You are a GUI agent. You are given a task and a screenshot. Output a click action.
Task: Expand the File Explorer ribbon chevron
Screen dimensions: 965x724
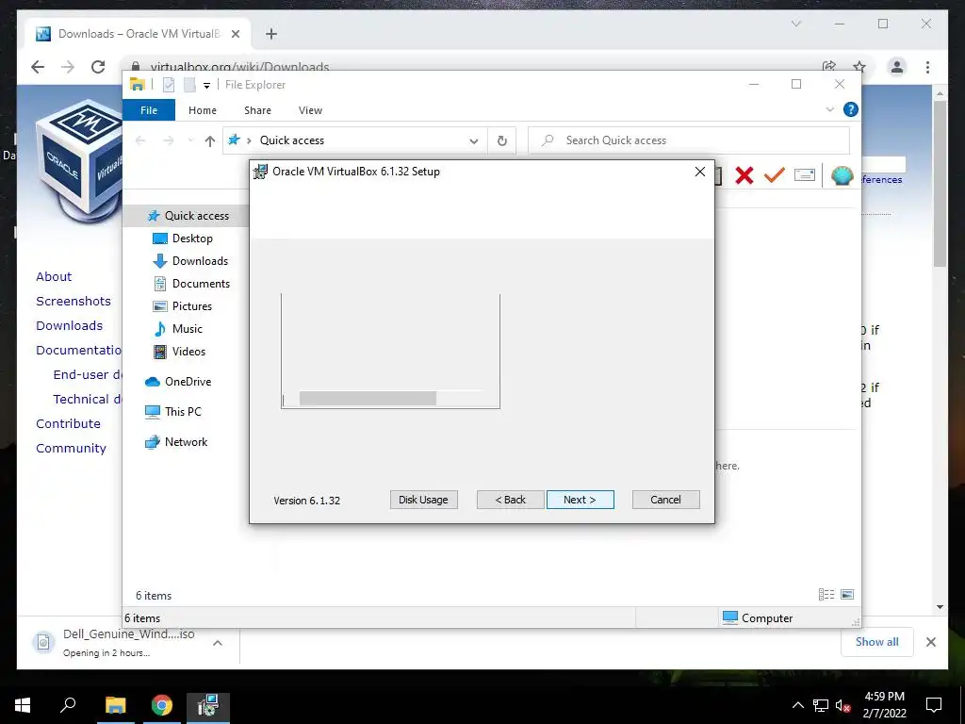(829, 109)
